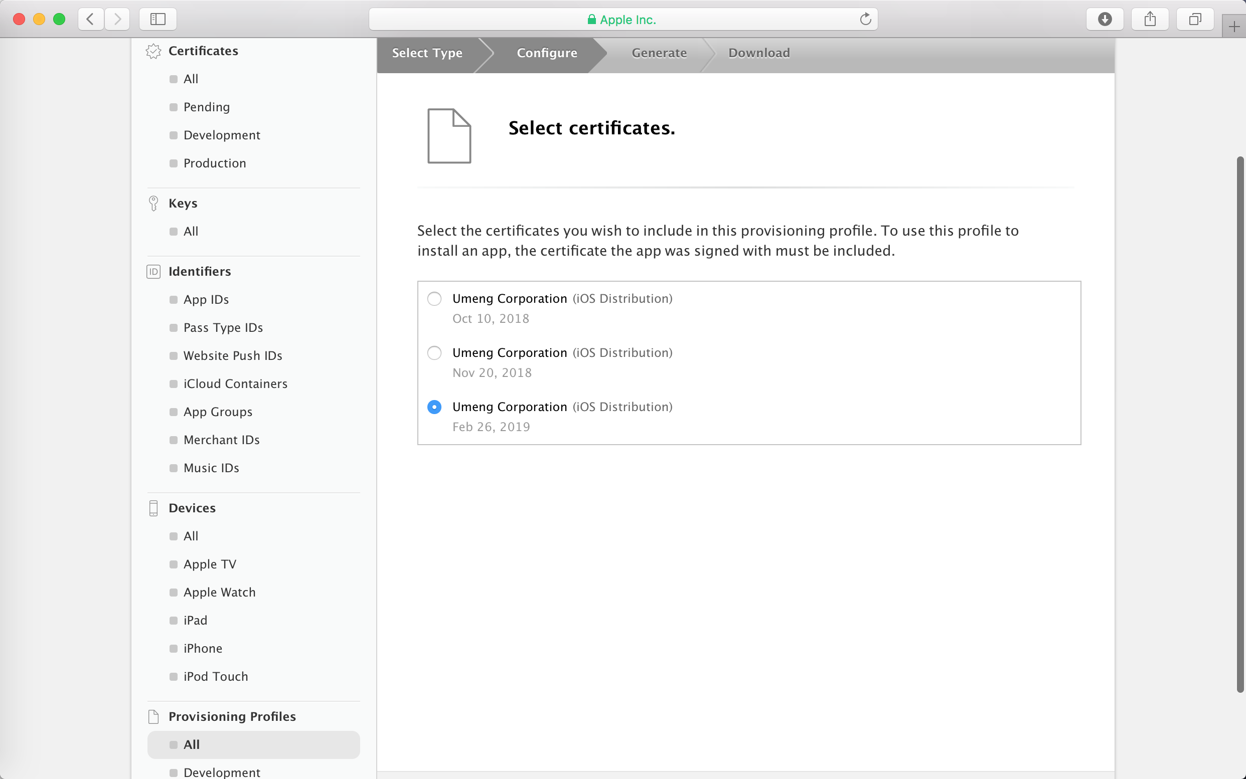Click the Devices phone icon
Screen dimensions: 1246x779
[x=153, y=508]
